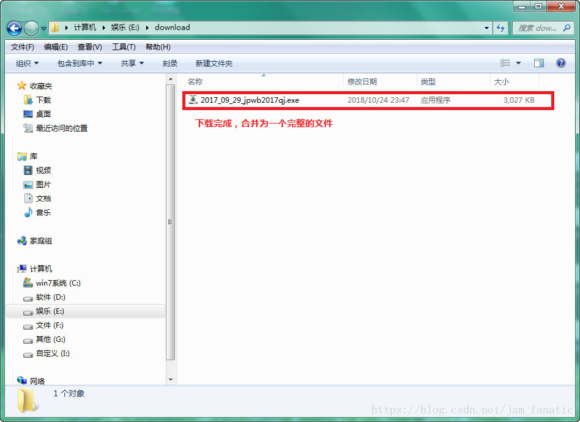Open the 工具(T) menu
Screen dimensions: 580x422
(124, 47)
